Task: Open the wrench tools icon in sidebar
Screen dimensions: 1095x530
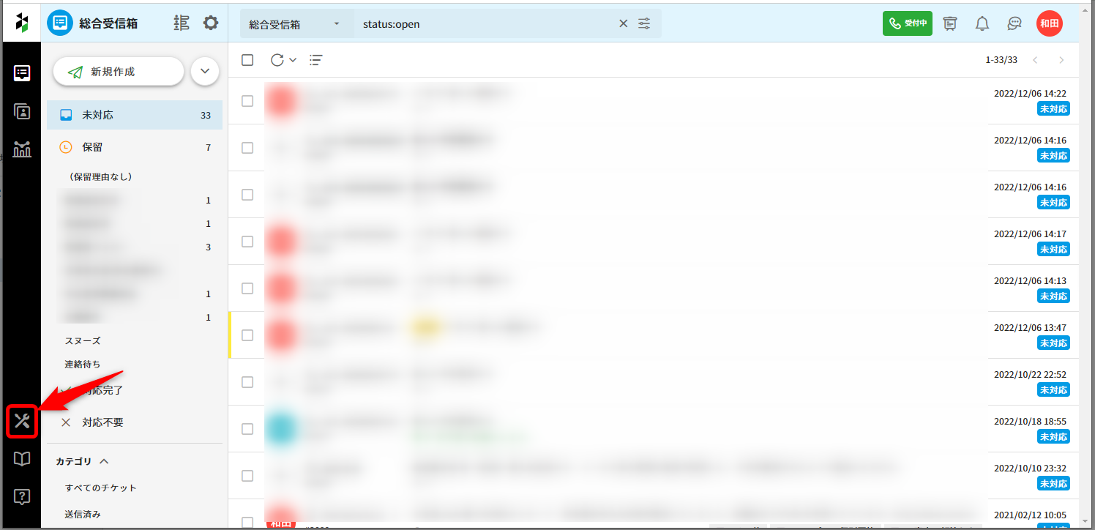Action: (x=22, y=420)
